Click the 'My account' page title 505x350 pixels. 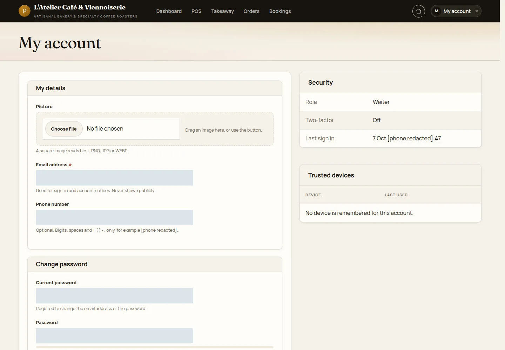[60, 43]
